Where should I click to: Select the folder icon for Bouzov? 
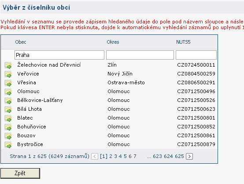[8, 136]
